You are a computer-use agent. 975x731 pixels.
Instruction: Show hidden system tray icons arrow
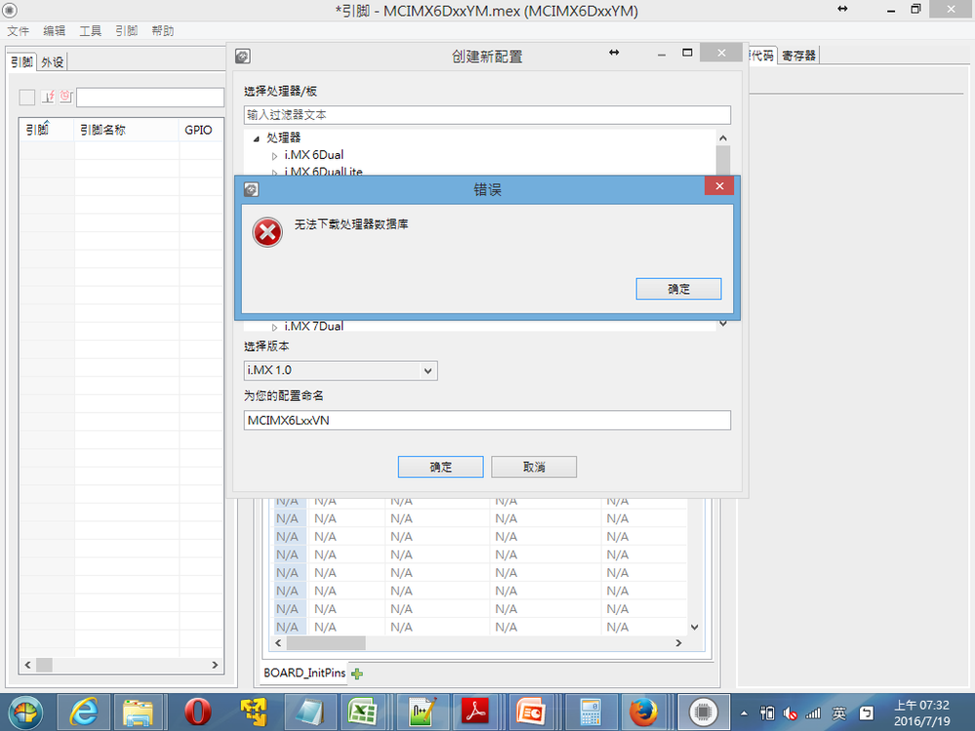pos(744,713)
